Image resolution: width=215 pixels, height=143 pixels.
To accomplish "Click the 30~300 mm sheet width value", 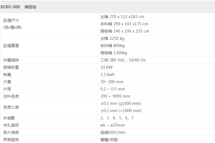I will pos(112,82).
